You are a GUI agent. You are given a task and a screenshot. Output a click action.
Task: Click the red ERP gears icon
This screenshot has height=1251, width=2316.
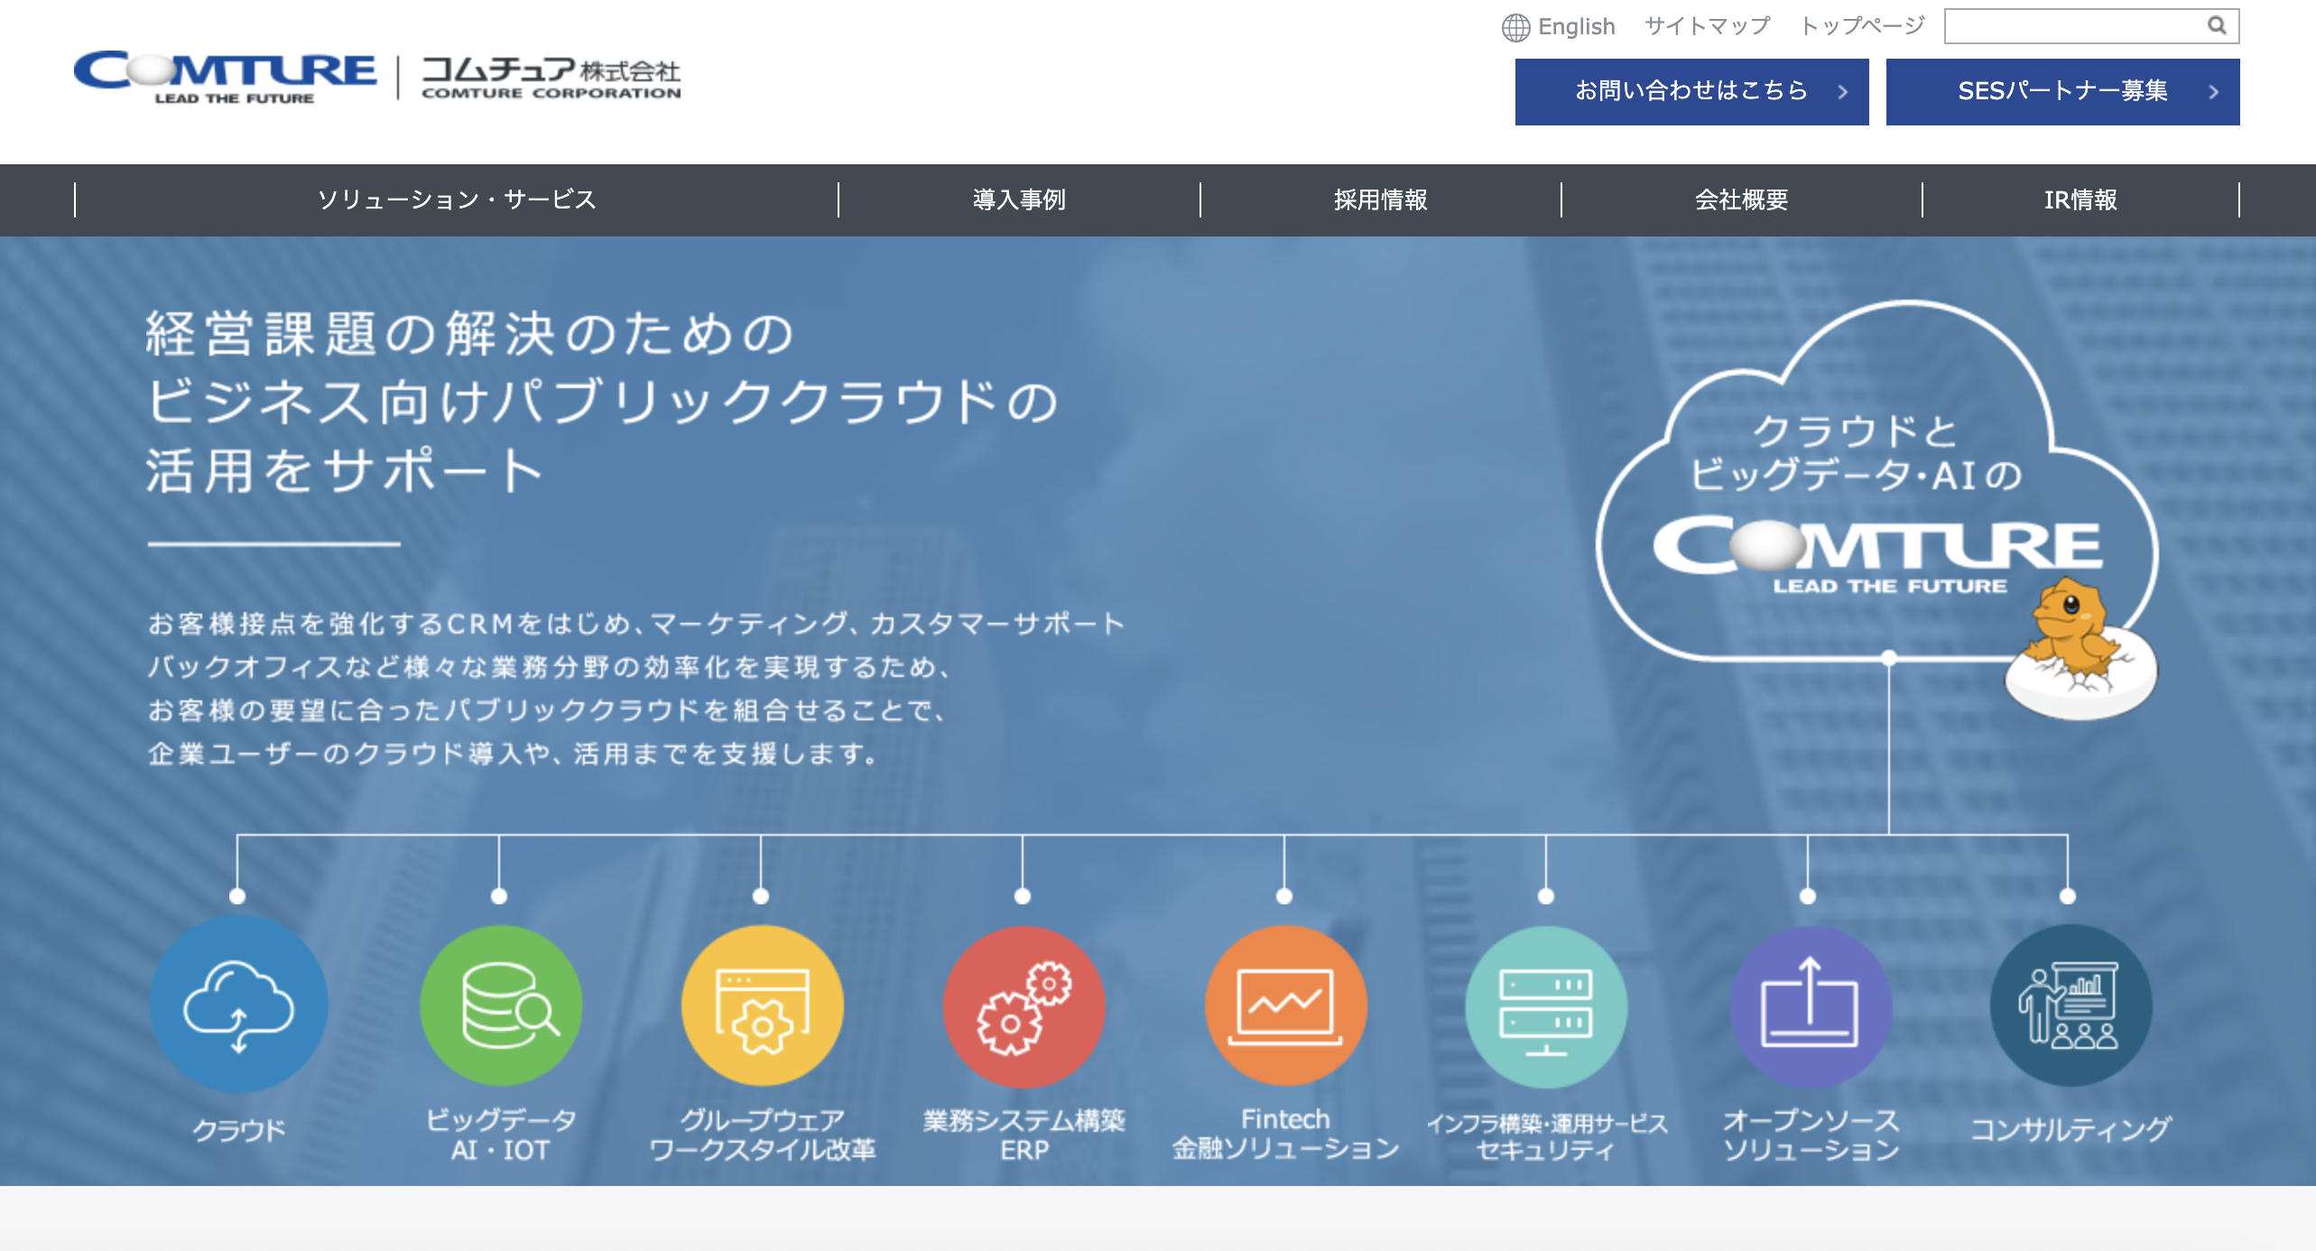[x=1024, y=1005]
